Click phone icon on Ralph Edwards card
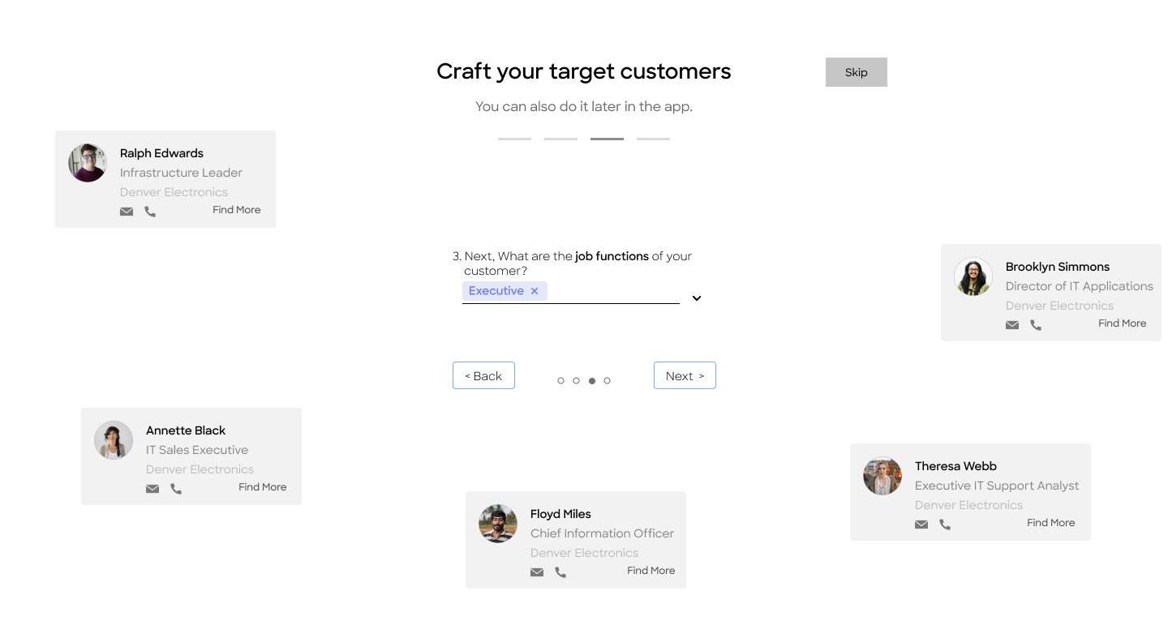This screenshot has width=1168, height=638. point(150,212)
